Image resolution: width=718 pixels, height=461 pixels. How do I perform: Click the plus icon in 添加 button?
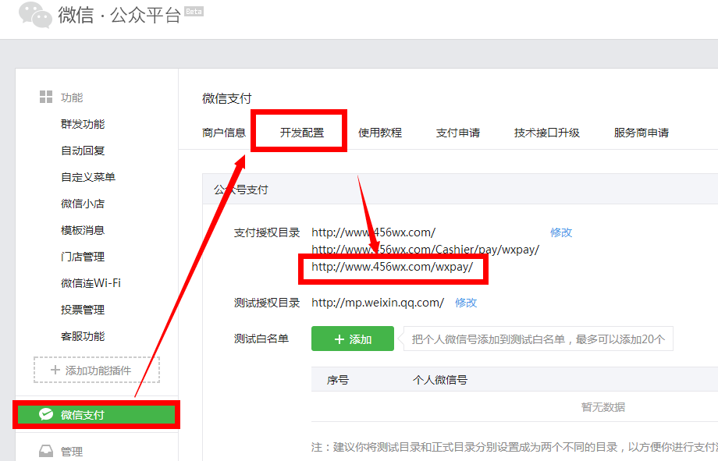339,339
